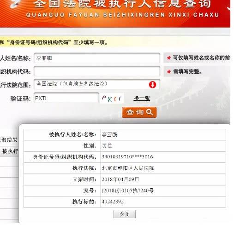Viewport: 234px width, 231px height.
Task: Select the case number (2018)京0105执7240号
Action: pos(127,191)
